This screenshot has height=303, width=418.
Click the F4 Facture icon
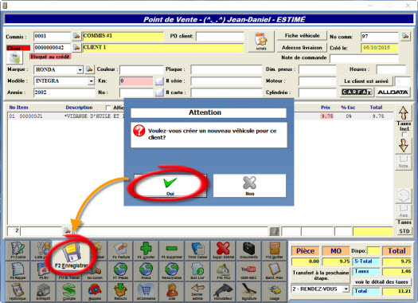point(121,250)
